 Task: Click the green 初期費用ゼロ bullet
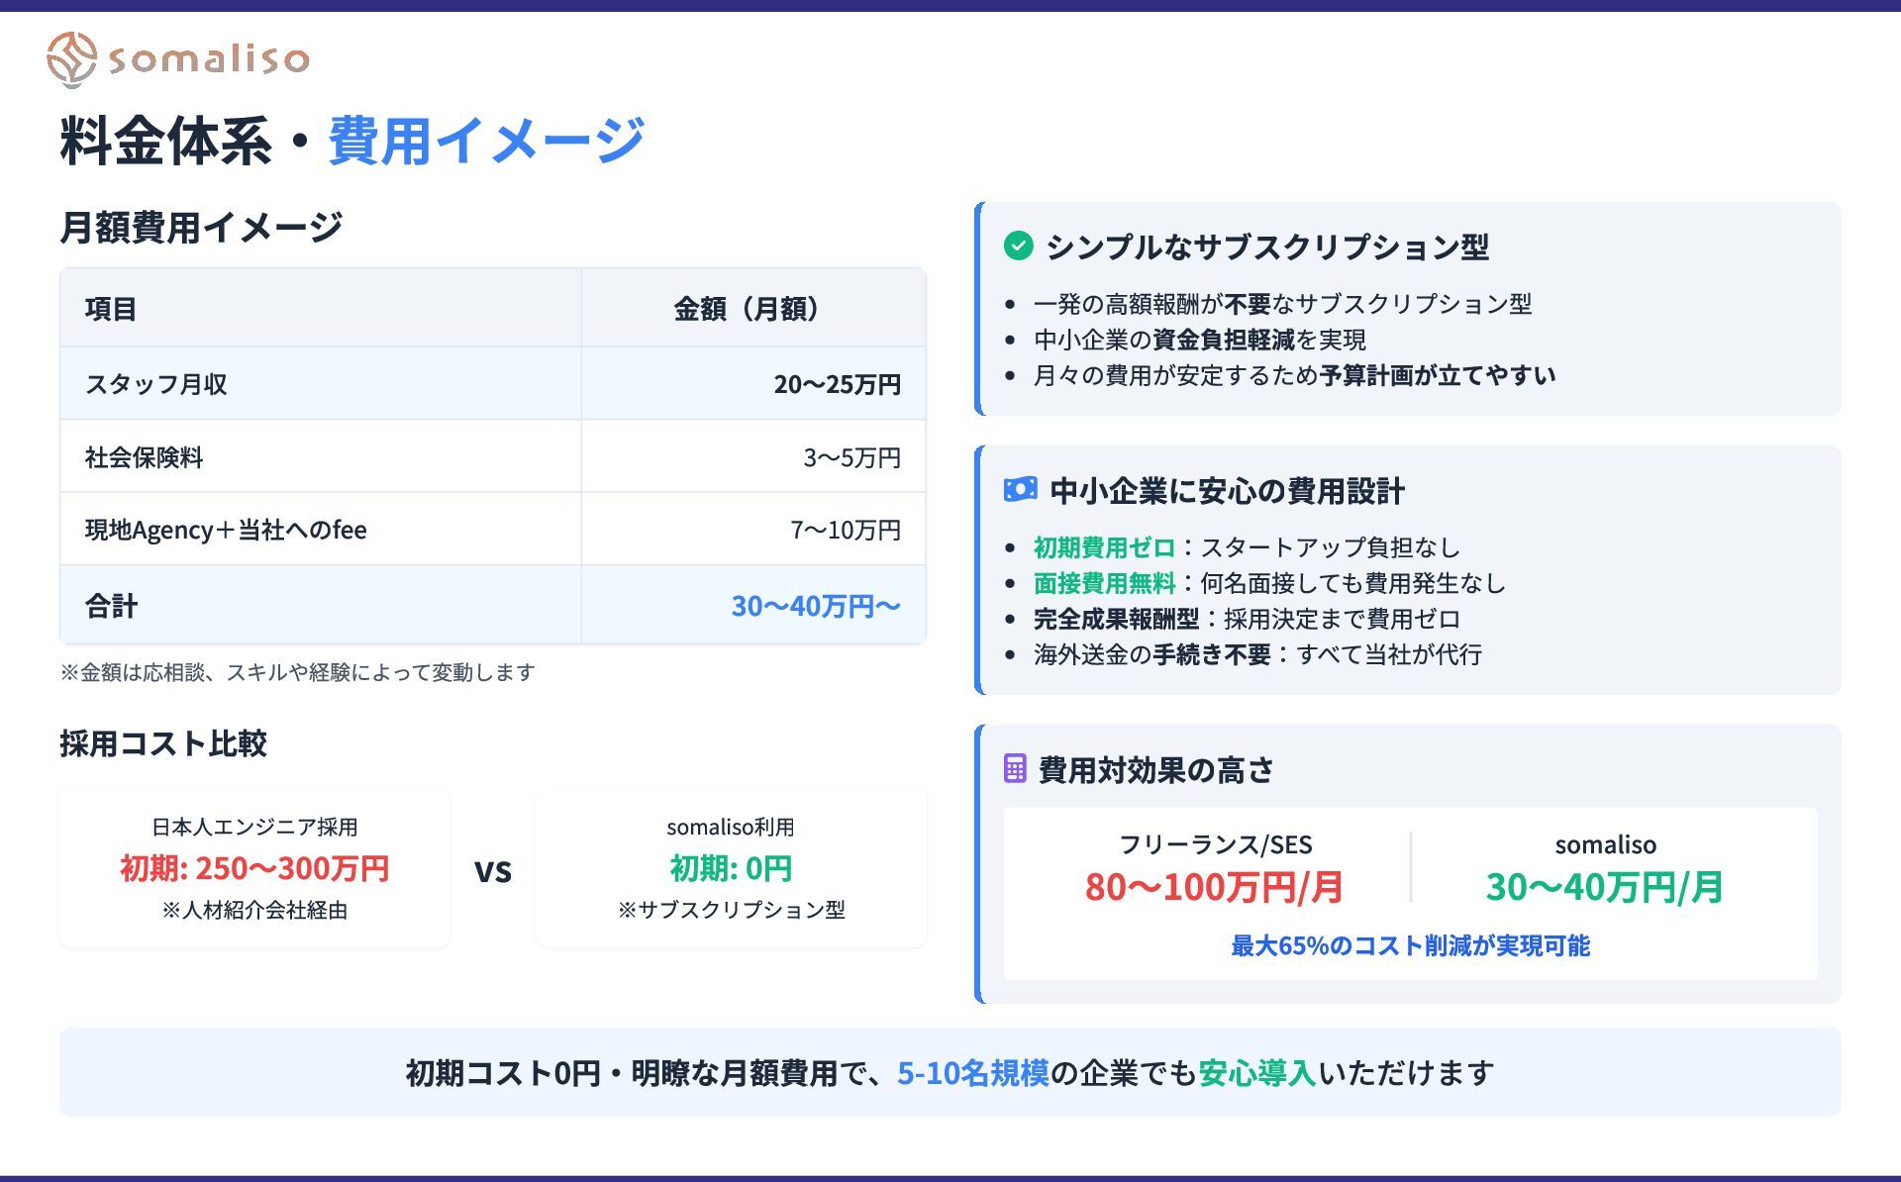[x=1247, y=547]
